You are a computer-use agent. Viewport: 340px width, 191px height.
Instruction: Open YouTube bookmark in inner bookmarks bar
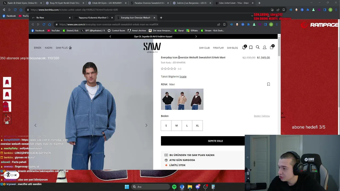[x=53, y=31]
